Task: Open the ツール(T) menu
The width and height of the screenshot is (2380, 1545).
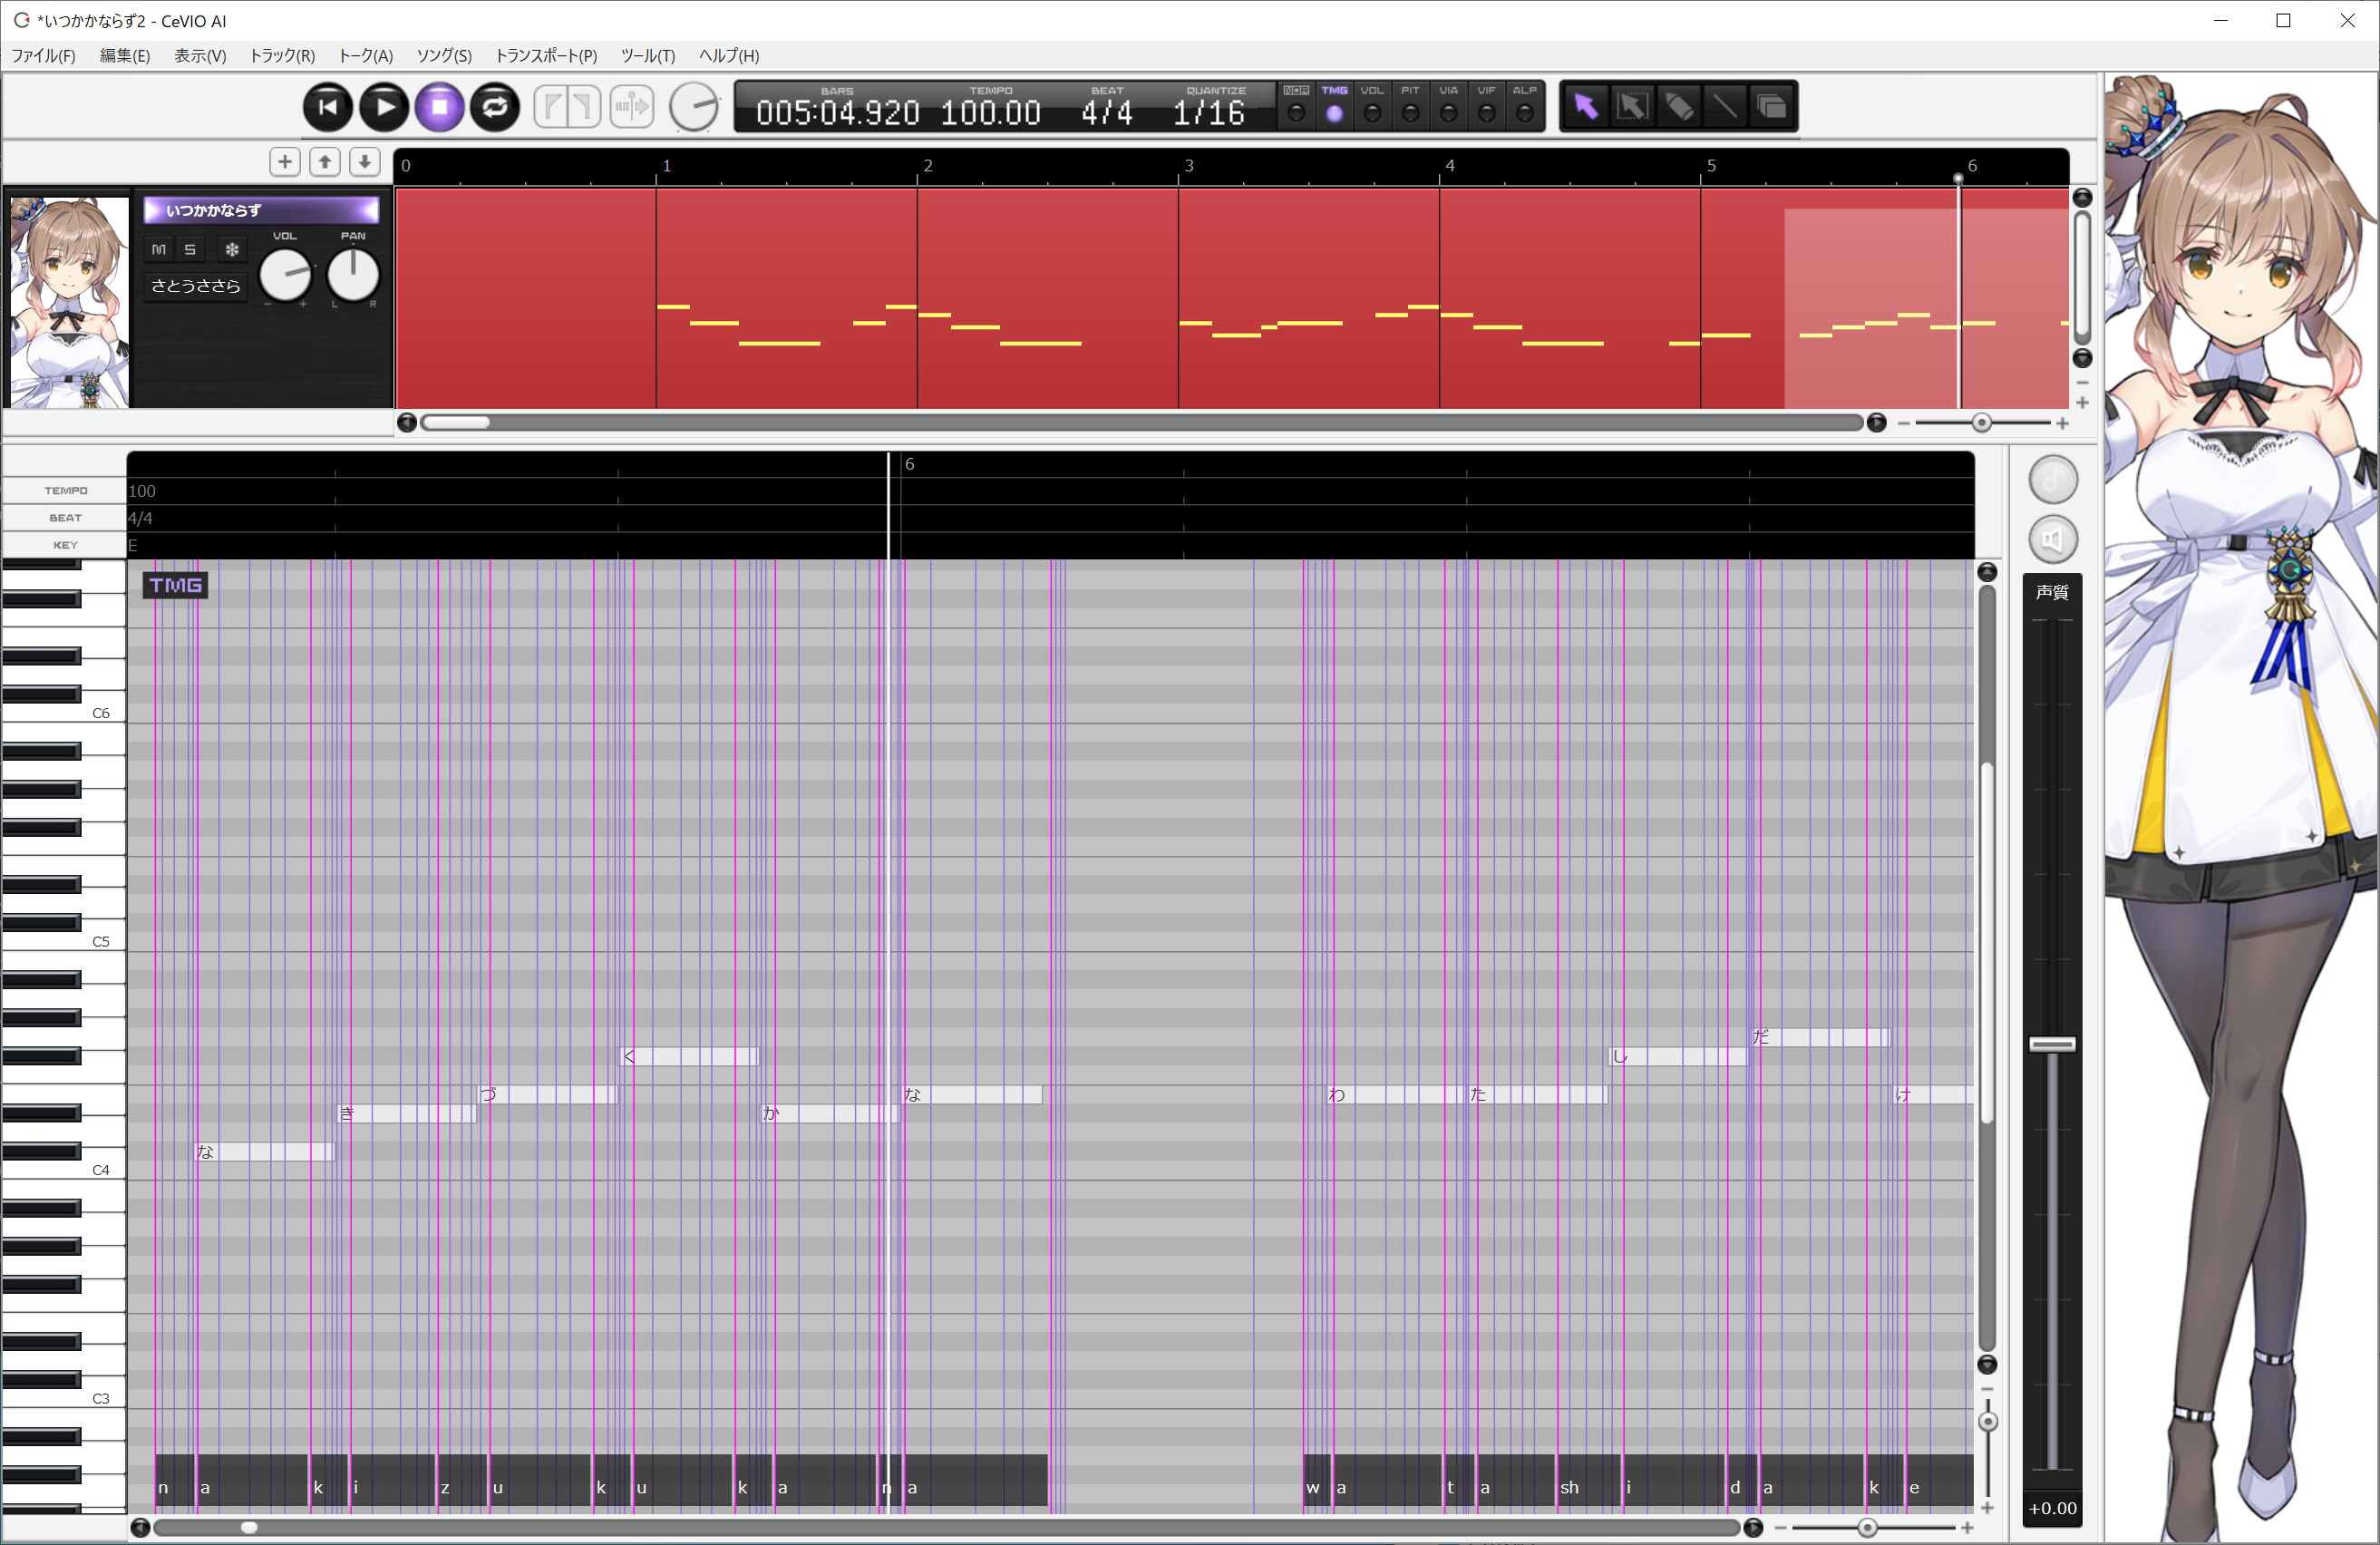Action: coord(648,56)
